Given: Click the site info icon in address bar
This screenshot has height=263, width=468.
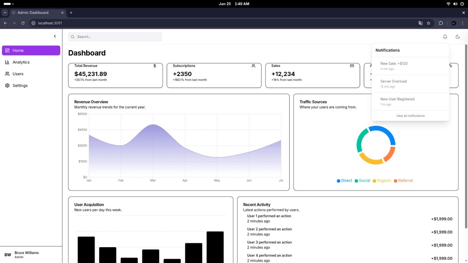Looking at the screenshot, I should [x=34, y=23].
